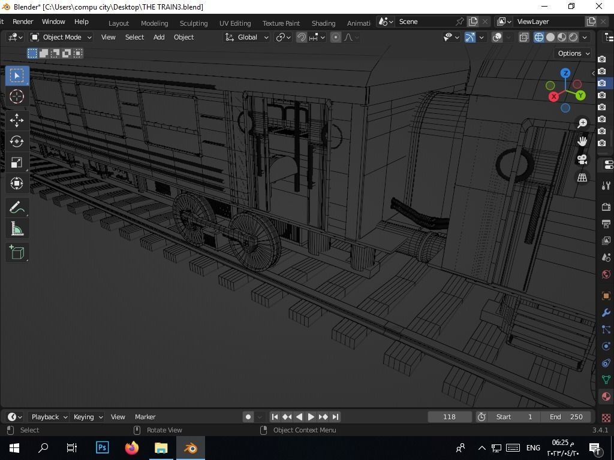Click the new scene duplicate icon
Screen dimensions: 614x460
[474, 22]
